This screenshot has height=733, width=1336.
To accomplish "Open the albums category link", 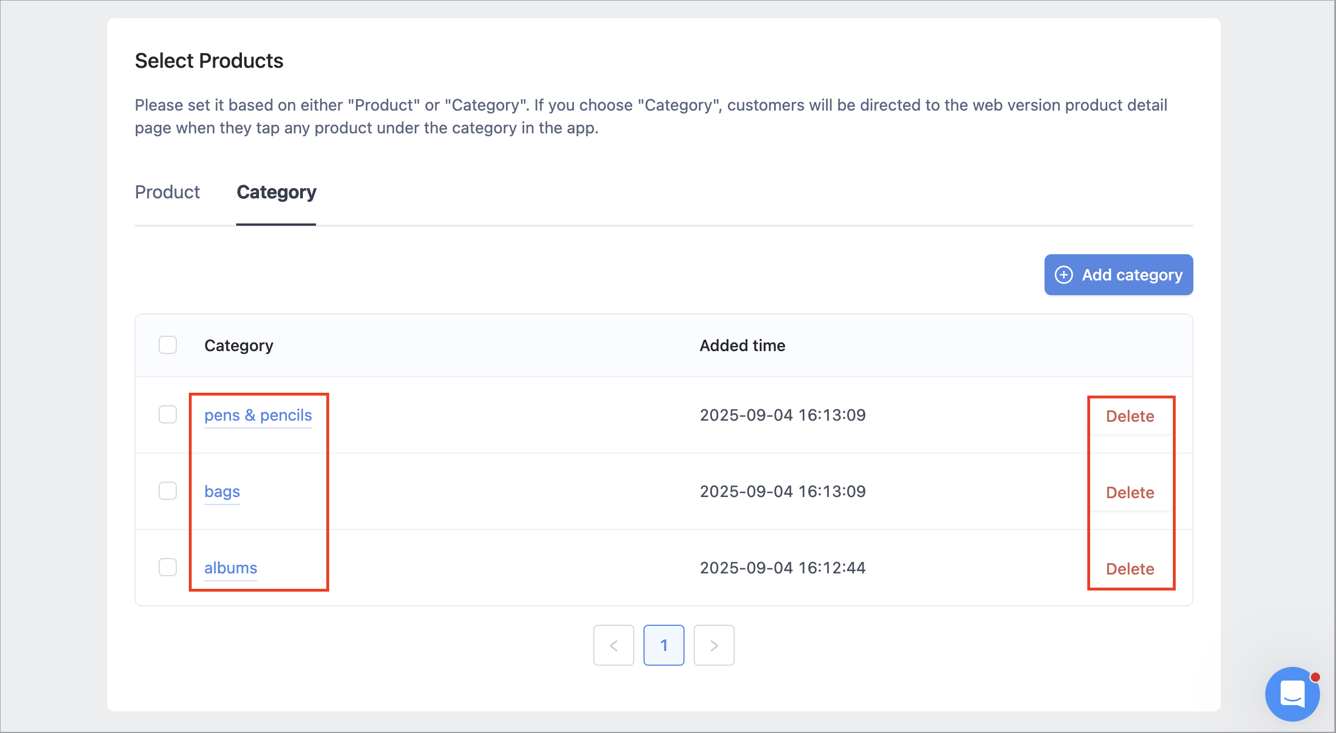I will point(230,568).
